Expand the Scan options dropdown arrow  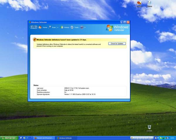[58, 27]
